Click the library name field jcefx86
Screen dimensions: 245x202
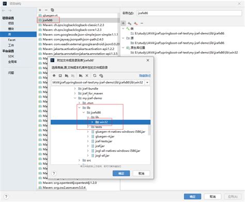(189, 13)
